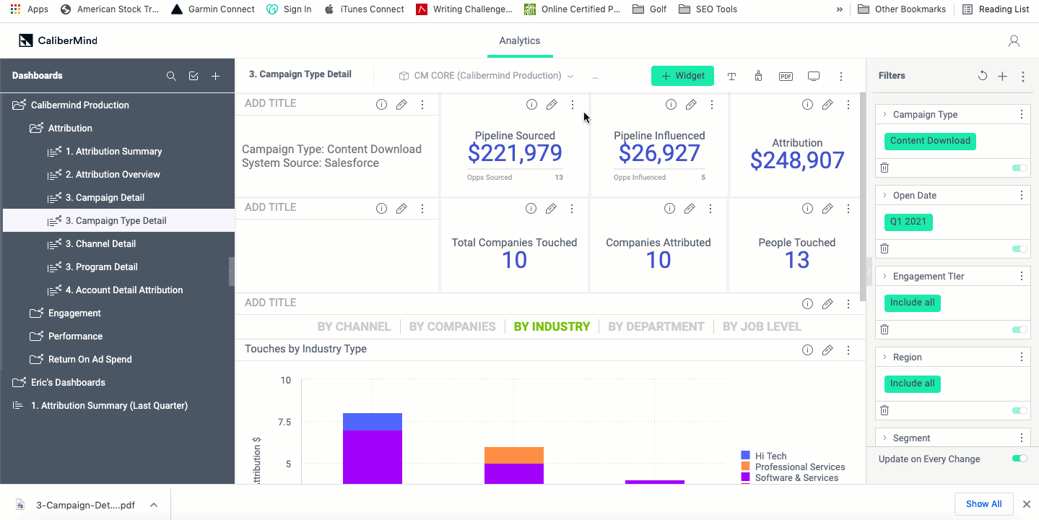
Task: Expand the Campaign Type filter chevron
Action: tap(884, 114)
